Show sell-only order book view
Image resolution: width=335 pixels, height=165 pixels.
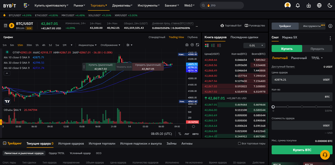click(x=219, y=45)
